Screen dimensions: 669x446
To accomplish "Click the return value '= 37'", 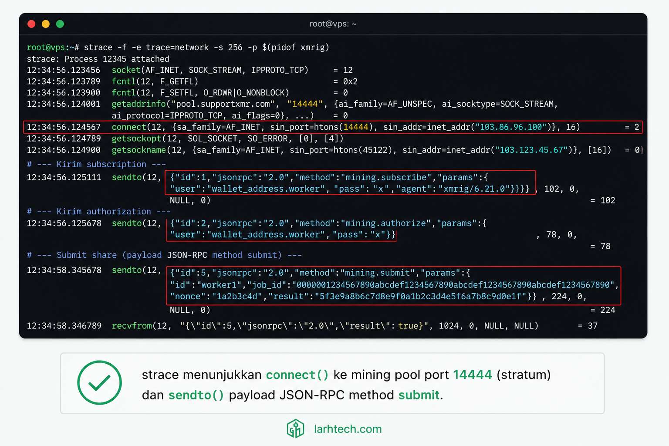I will click(x=588, y=326).
